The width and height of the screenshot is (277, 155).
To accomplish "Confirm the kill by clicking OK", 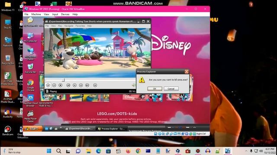I will point(155,89).
